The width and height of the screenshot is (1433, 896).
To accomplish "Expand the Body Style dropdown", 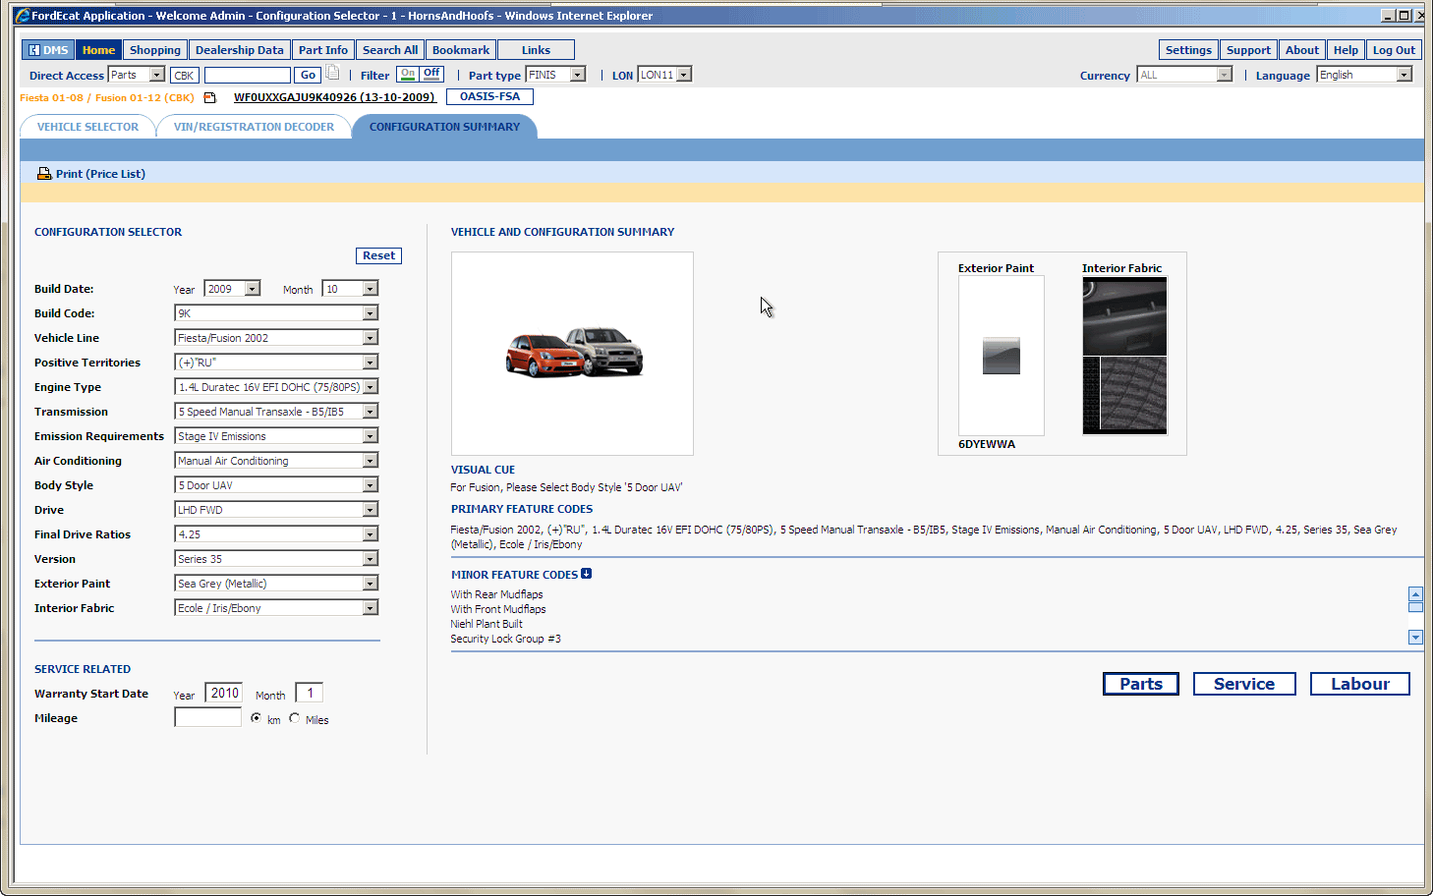I will [x=370, y=485].
